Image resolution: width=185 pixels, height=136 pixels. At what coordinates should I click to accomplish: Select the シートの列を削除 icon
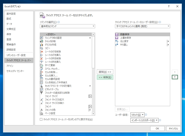click(x=42, y=58)
